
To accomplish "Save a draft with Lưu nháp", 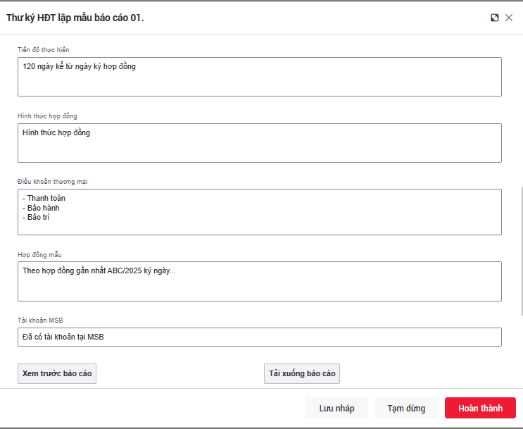I will click(x=336, y=408).
